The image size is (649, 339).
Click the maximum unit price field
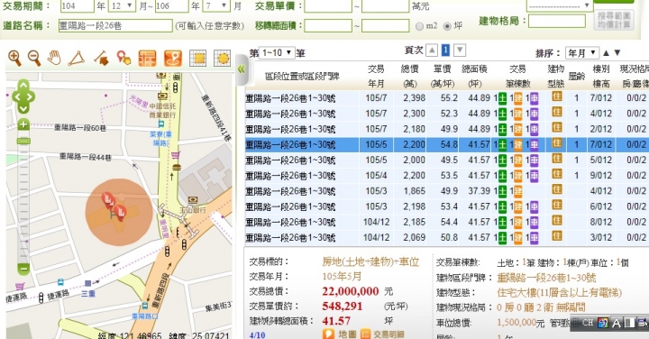(386, 5)
